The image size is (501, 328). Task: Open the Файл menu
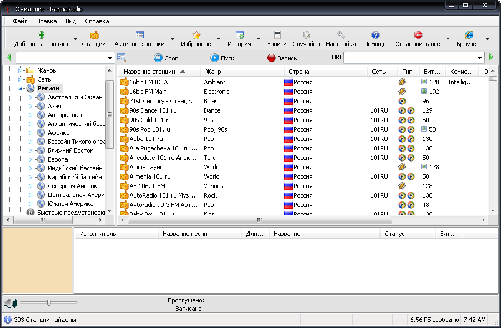pyautogui.click(x=20, y=21)
